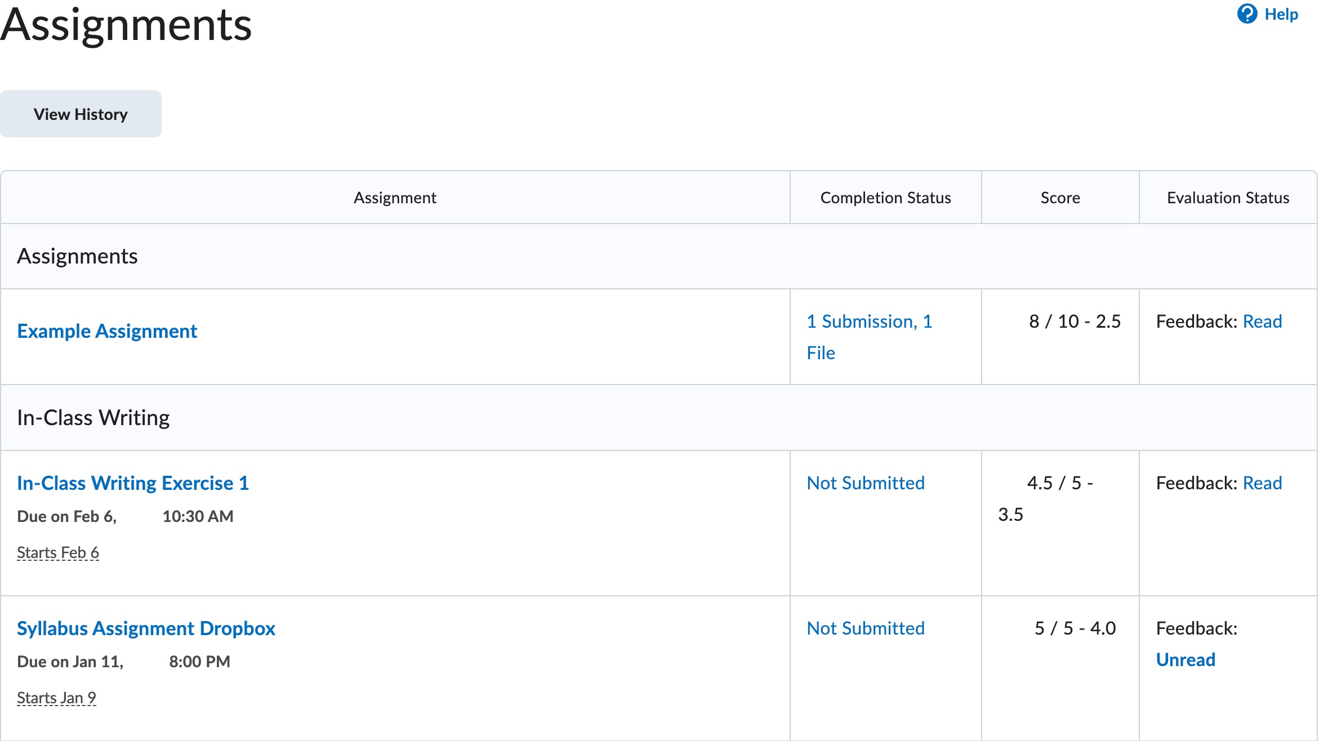Click the Assignment column header
The image size is (1319, 741).
click(x=395, y=198)
